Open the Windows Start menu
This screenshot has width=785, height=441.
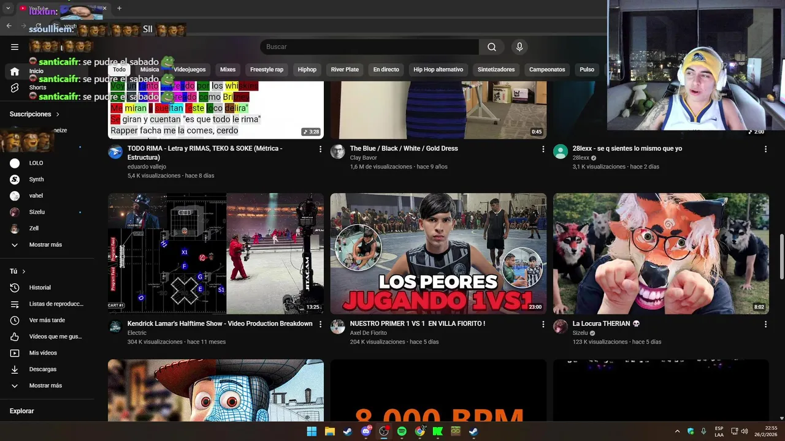tap(312, 431)
